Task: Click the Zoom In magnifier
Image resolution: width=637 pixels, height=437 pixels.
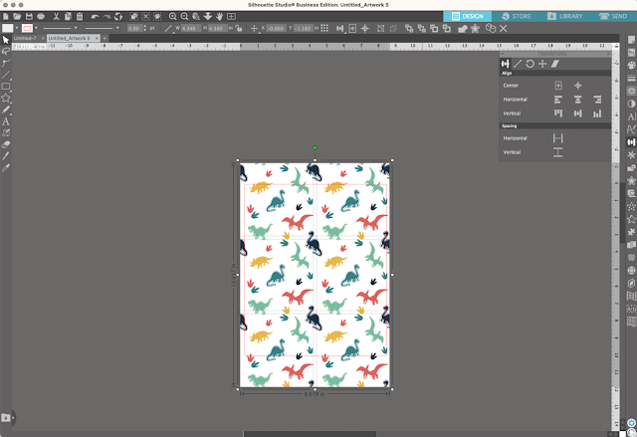Action: click(x=172, y=16)
